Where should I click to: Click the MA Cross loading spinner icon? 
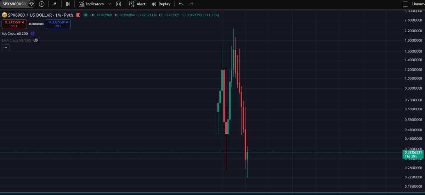[33, 33]
